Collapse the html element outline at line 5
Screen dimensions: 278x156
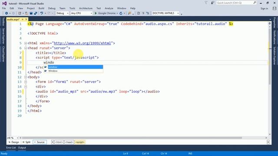pos(26,43)
